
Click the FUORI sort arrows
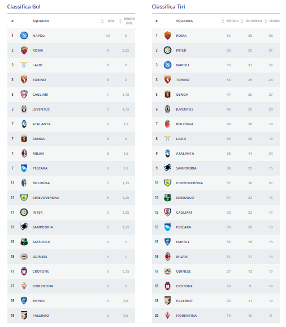(x=266, y=21)
